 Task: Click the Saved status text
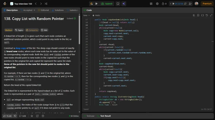86,109
